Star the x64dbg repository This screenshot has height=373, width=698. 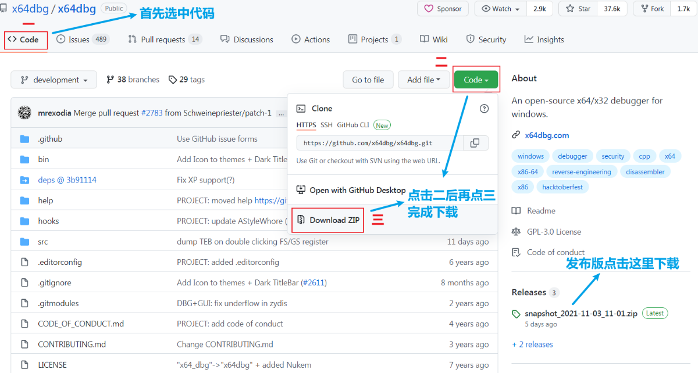tap(578, 9)
